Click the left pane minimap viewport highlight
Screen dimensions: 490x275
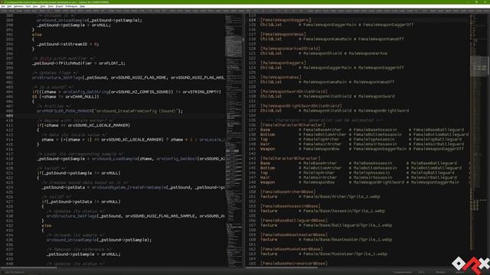[x=234, y=46]
